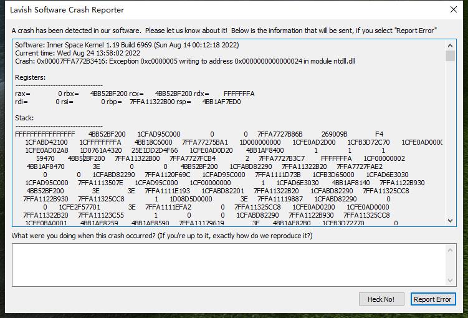468x318 pixels.
Task: Click the rdx value 'FFFFFFFA'
Action: [x=239, y=94]
